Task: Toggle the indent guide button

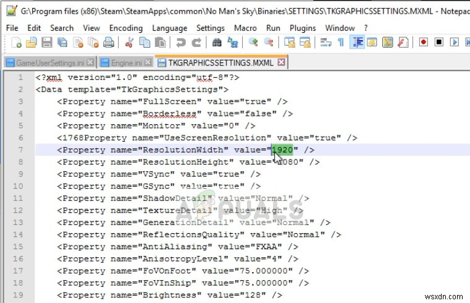Action: (357, 42)
